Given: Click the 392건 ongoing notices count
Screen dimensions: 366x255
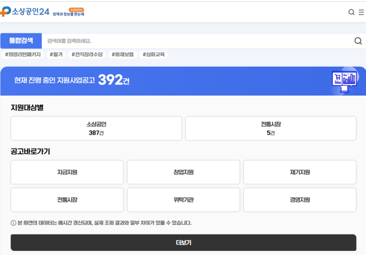Looking at the screenshot, I should coord(113,80).
